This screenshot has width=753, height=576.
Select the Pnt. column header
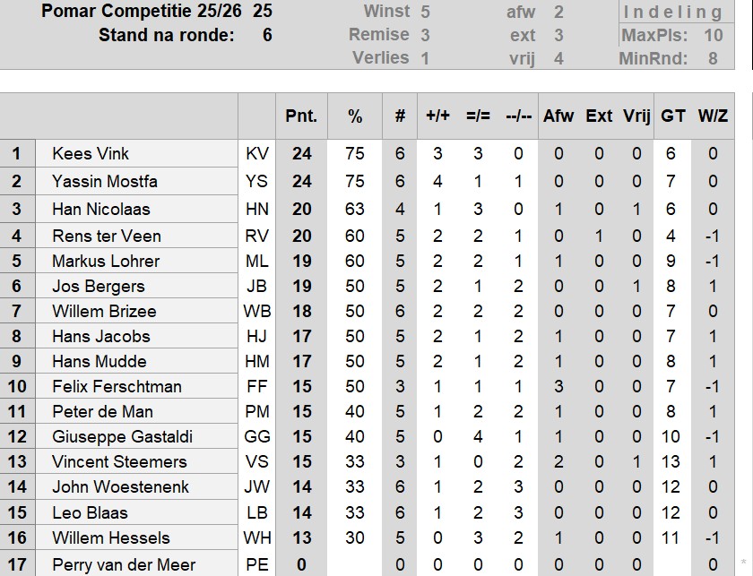pyautogui.click(x=301, y=116)
